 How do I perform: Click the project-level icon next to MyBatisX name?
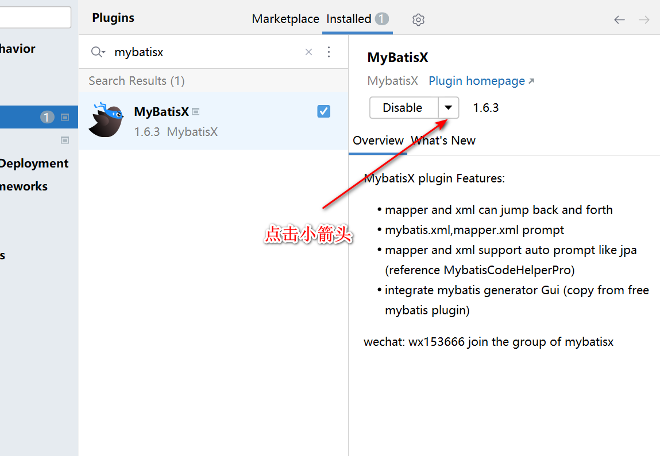pyautogui.click(x=196, y=111)
